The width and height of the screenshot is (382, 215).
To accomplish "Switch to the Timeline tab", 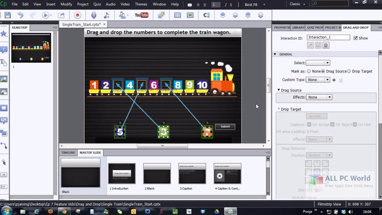I will tap(68, 153).
